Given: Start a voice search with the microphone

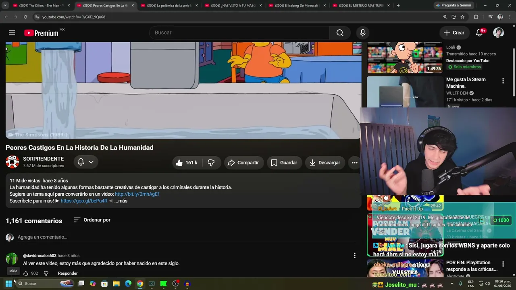Looking at the screenshot, I should tap(363, 33).
